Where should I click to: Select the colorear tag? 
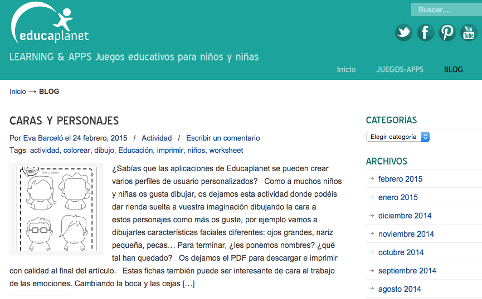[76, 150]
